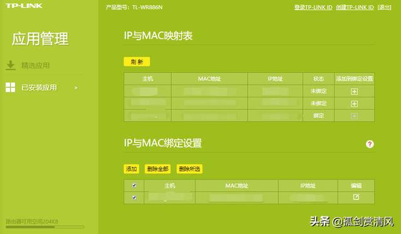
Task: Click the router available space progress bar
Action: click(x=45, y=227)
